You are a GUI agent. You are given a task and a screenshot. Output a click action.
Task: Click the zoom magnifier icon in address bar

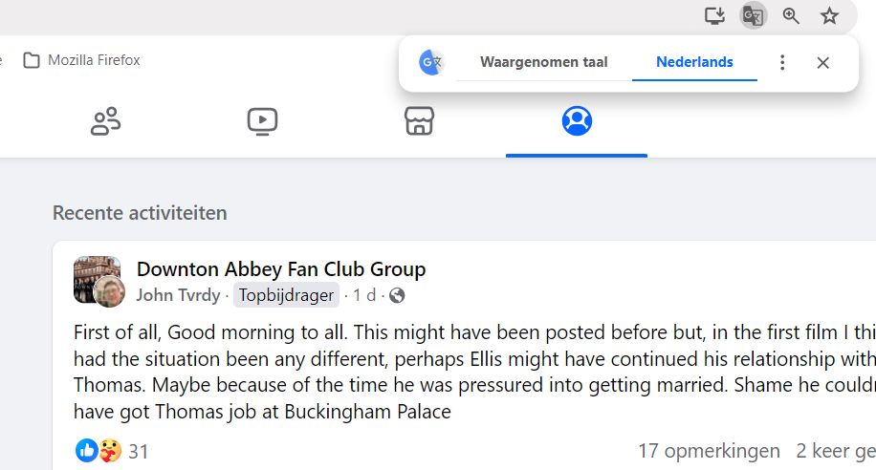(x=791, y=15)
